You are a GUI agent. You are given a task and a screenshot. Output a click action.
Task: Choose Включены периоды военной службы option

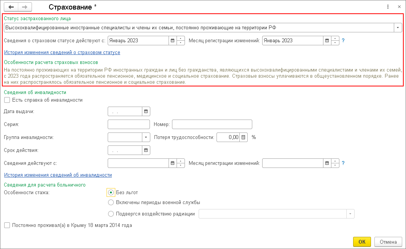(x=111, y=203)
